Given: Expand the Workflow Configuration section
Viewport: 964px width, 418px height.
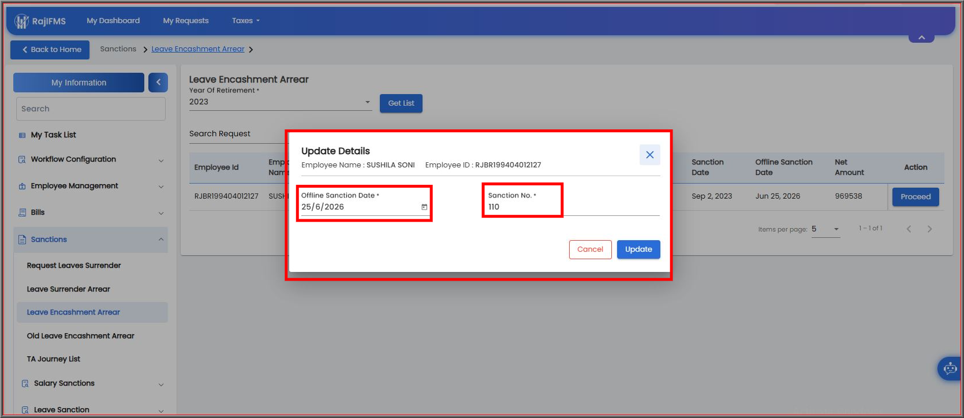Looking at the screenshot, I should point(161,161).
